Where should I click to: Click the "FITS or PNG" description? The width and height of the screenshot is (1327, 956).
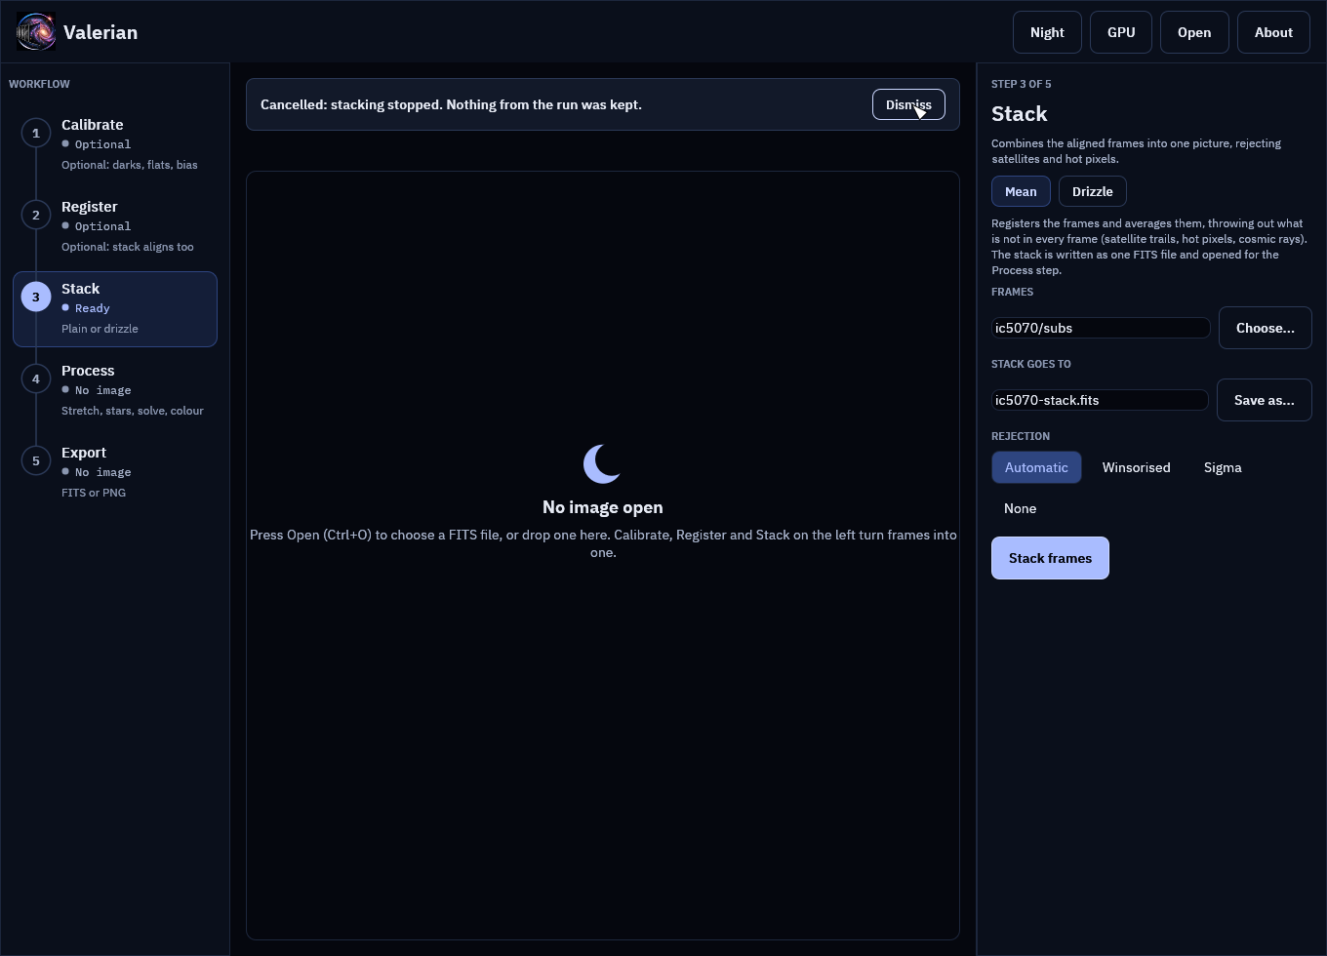[x=94, y=493]
